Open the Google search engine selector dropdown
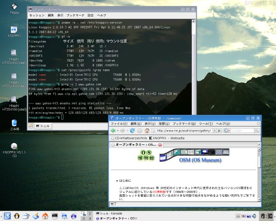 [227, 131]
